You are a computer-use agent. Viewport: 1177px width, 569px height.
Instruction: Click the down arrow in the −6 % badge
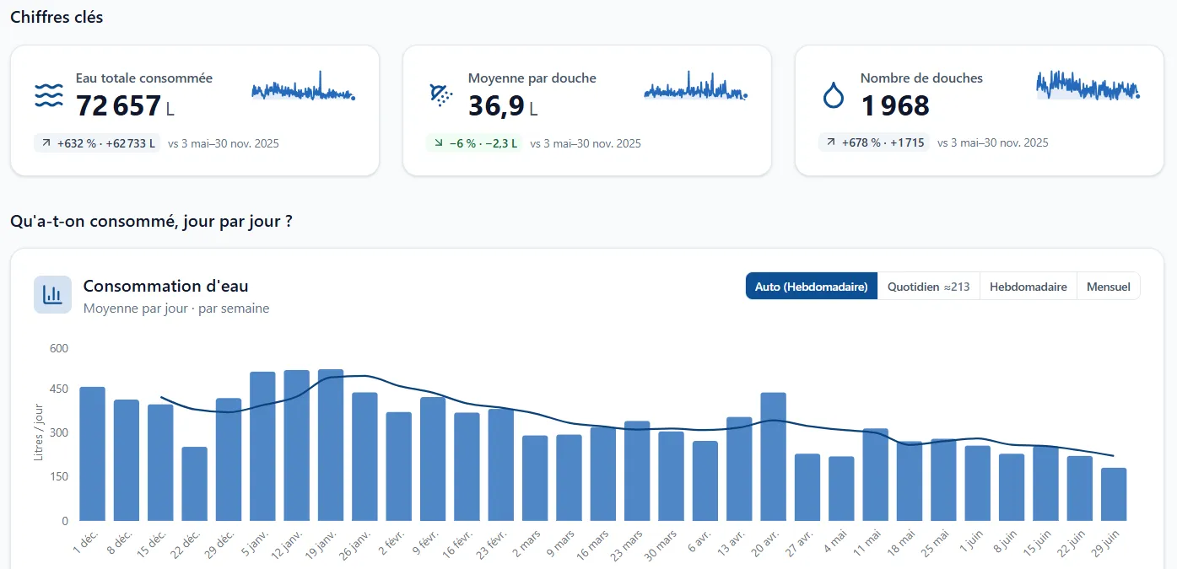coord(439,143)
